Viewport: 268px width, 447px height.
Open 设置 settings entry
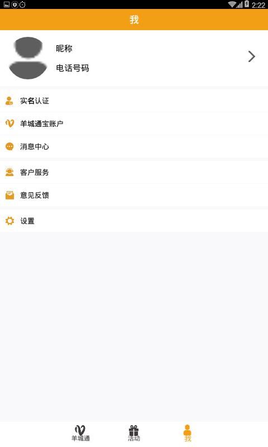pos(134,221)
